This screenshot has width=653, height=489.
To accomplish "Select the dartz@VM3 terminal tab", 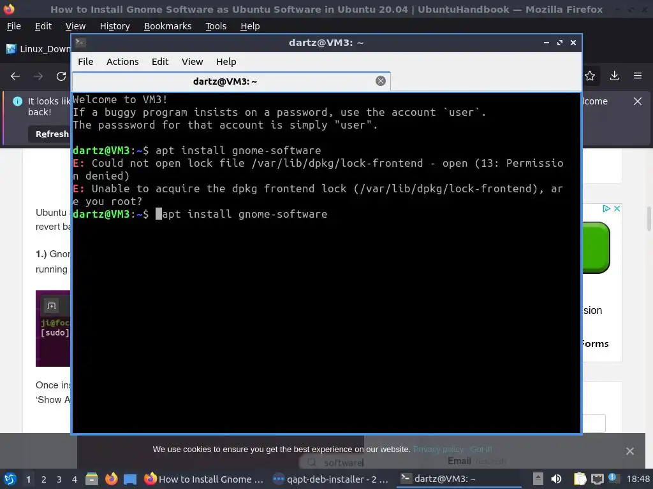I will 231,81.
